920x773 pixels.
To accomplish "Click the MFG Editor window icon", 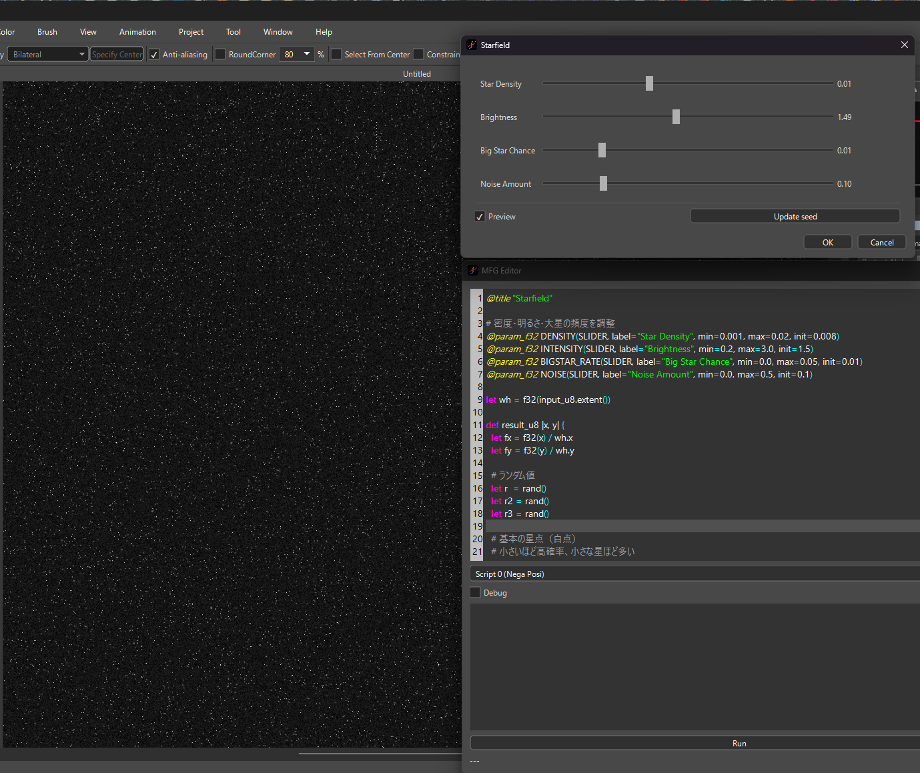I will [x=473, y=270].
